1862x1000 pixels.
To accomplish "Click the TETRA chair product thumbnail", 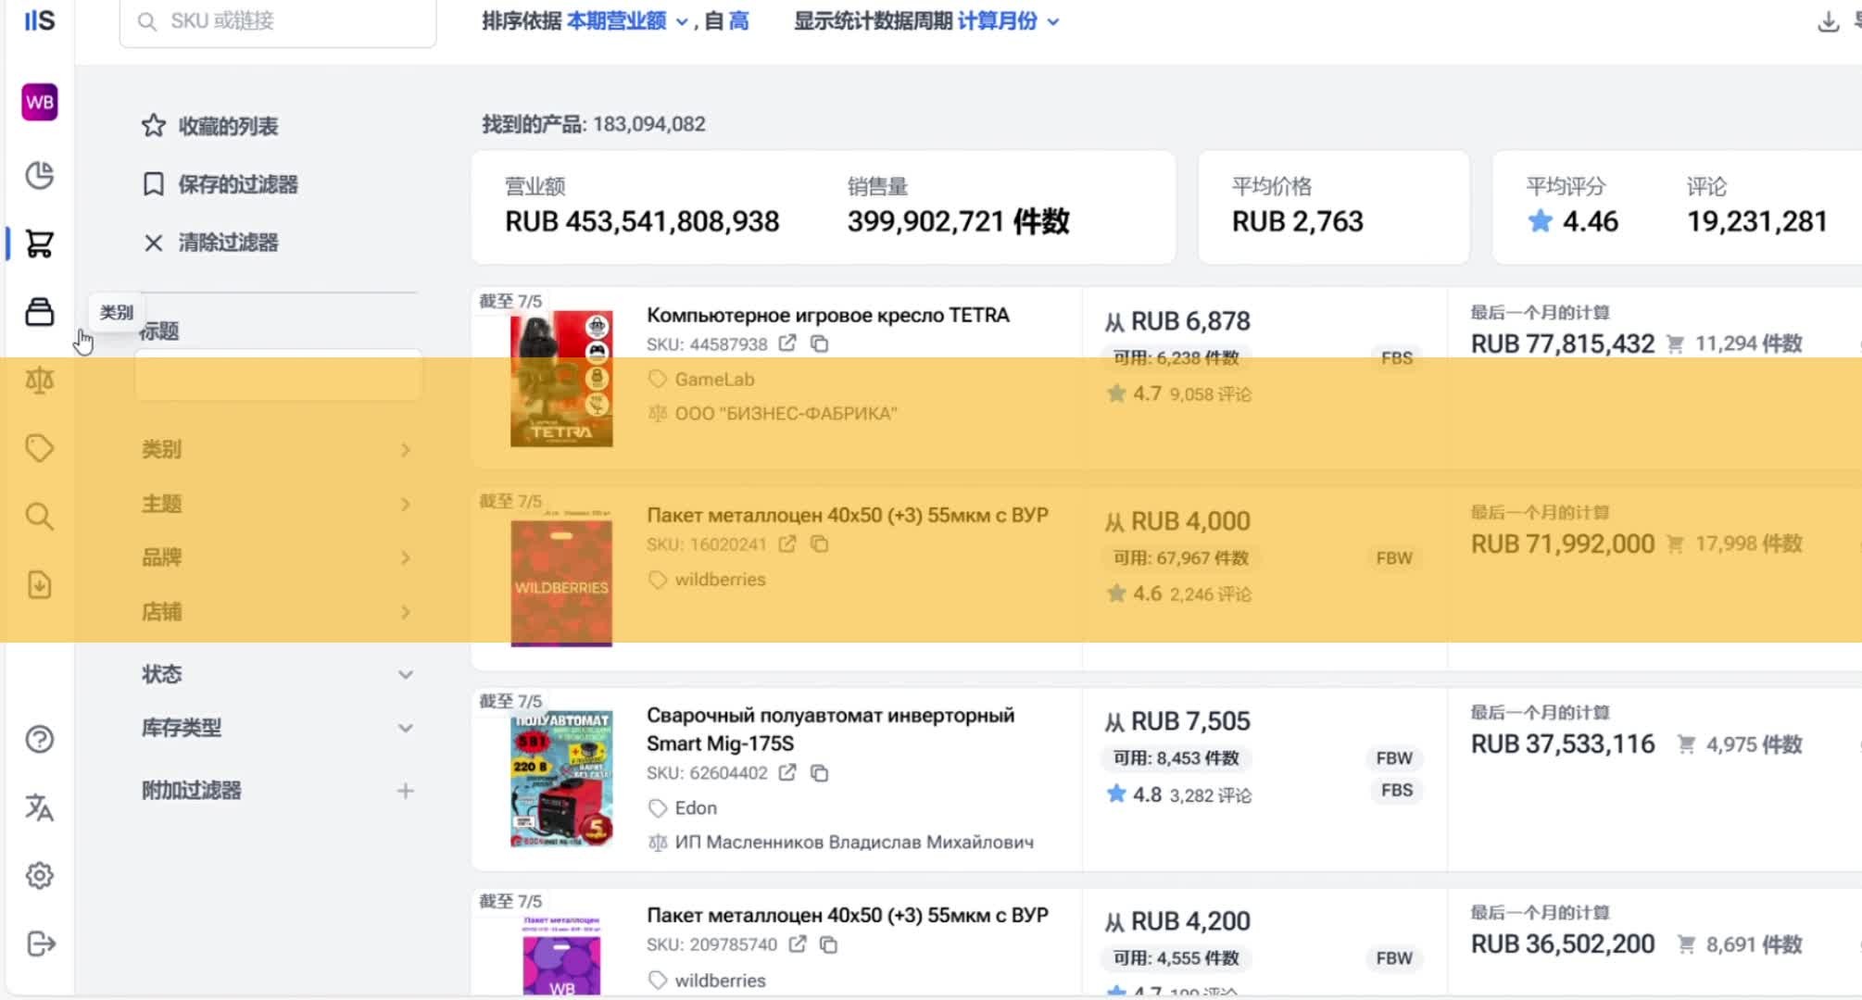I will [561, 379].
